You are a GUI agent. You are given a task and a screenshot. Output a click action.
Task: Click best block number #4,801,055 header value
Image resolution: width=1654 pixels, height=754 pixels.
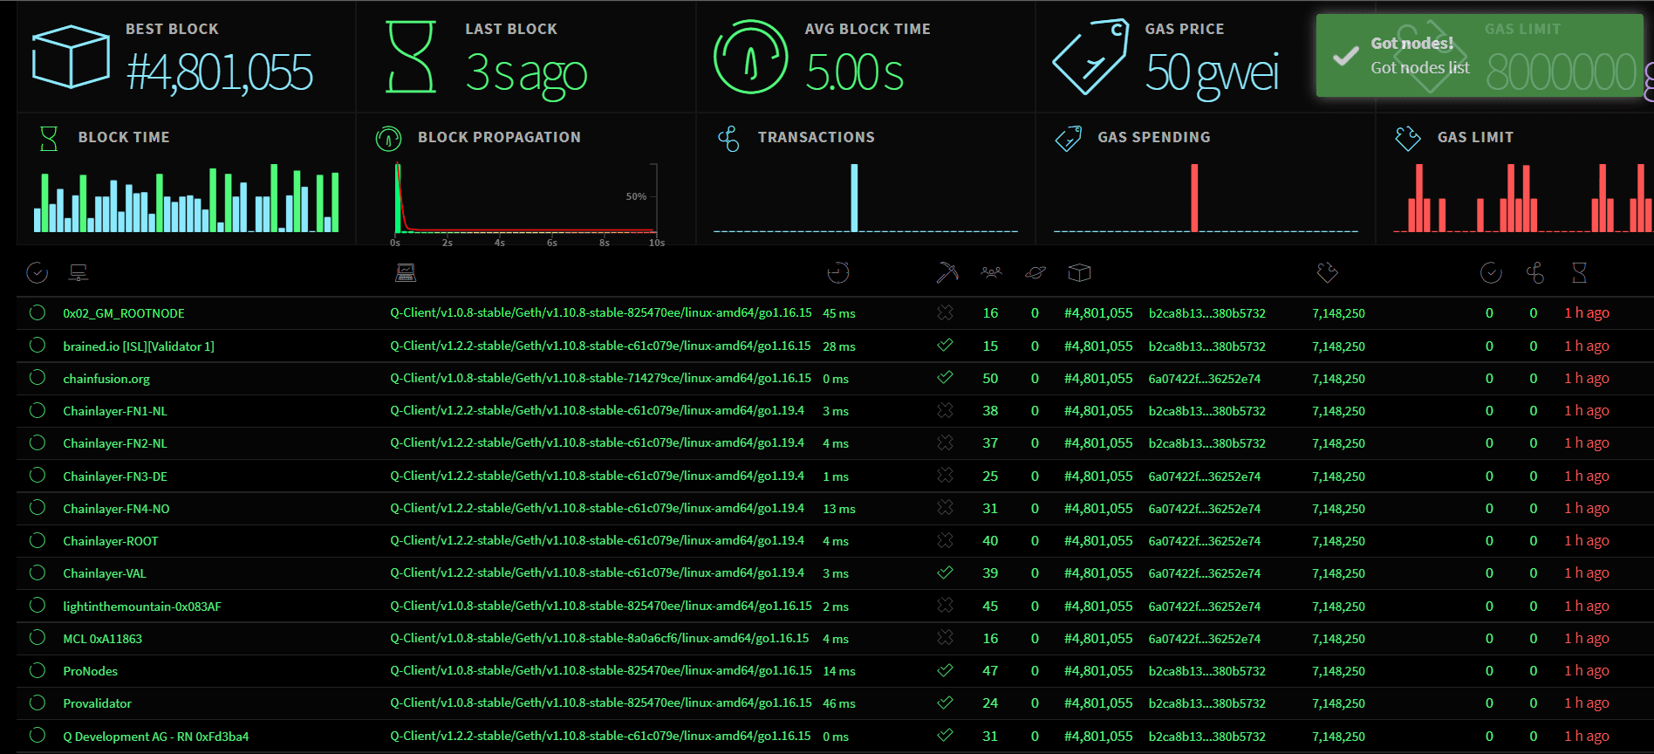(x=220, y=72)
